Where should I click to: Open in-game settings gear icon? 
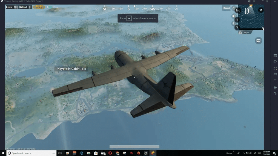pyautogui.click(x=234, y=8)
